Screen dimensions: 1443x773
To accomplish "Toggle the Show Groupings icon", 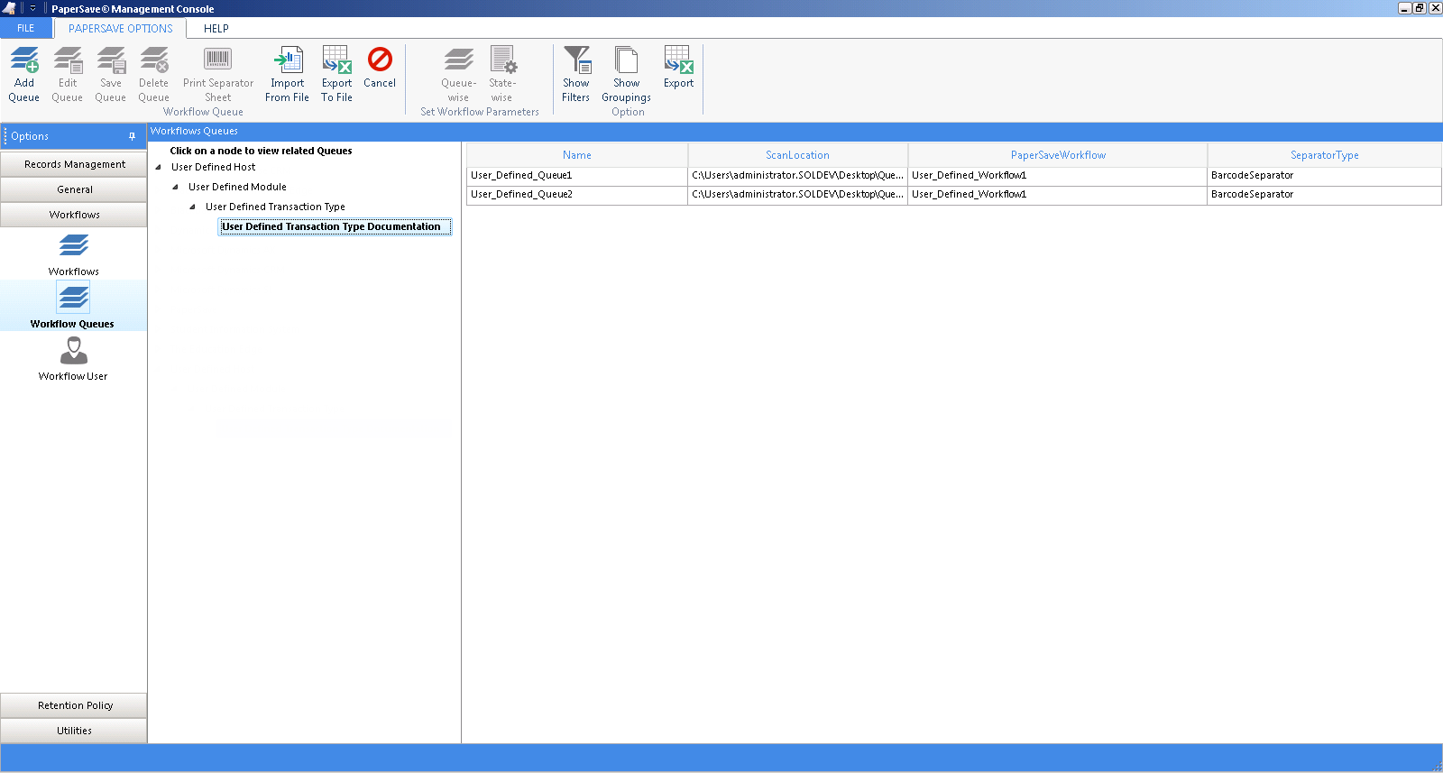I will 626,60.
